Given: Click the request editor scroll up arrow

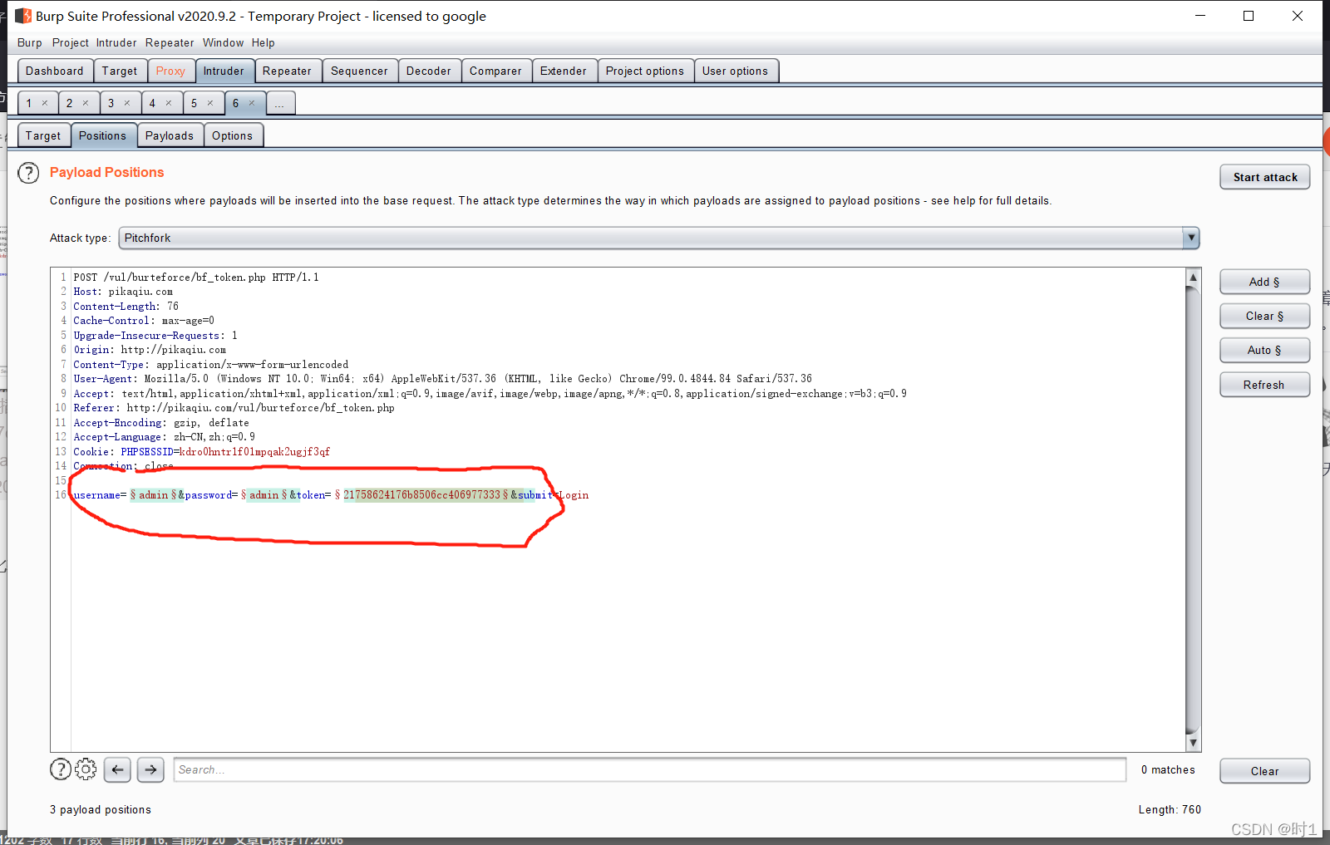Looking at the screenshot, I should [x=1193, y=277].
